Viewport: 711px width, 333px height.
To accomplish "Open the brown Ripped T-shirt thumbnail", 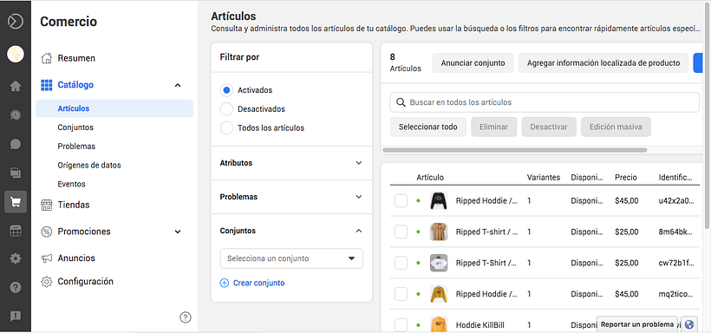I will 439,232.
